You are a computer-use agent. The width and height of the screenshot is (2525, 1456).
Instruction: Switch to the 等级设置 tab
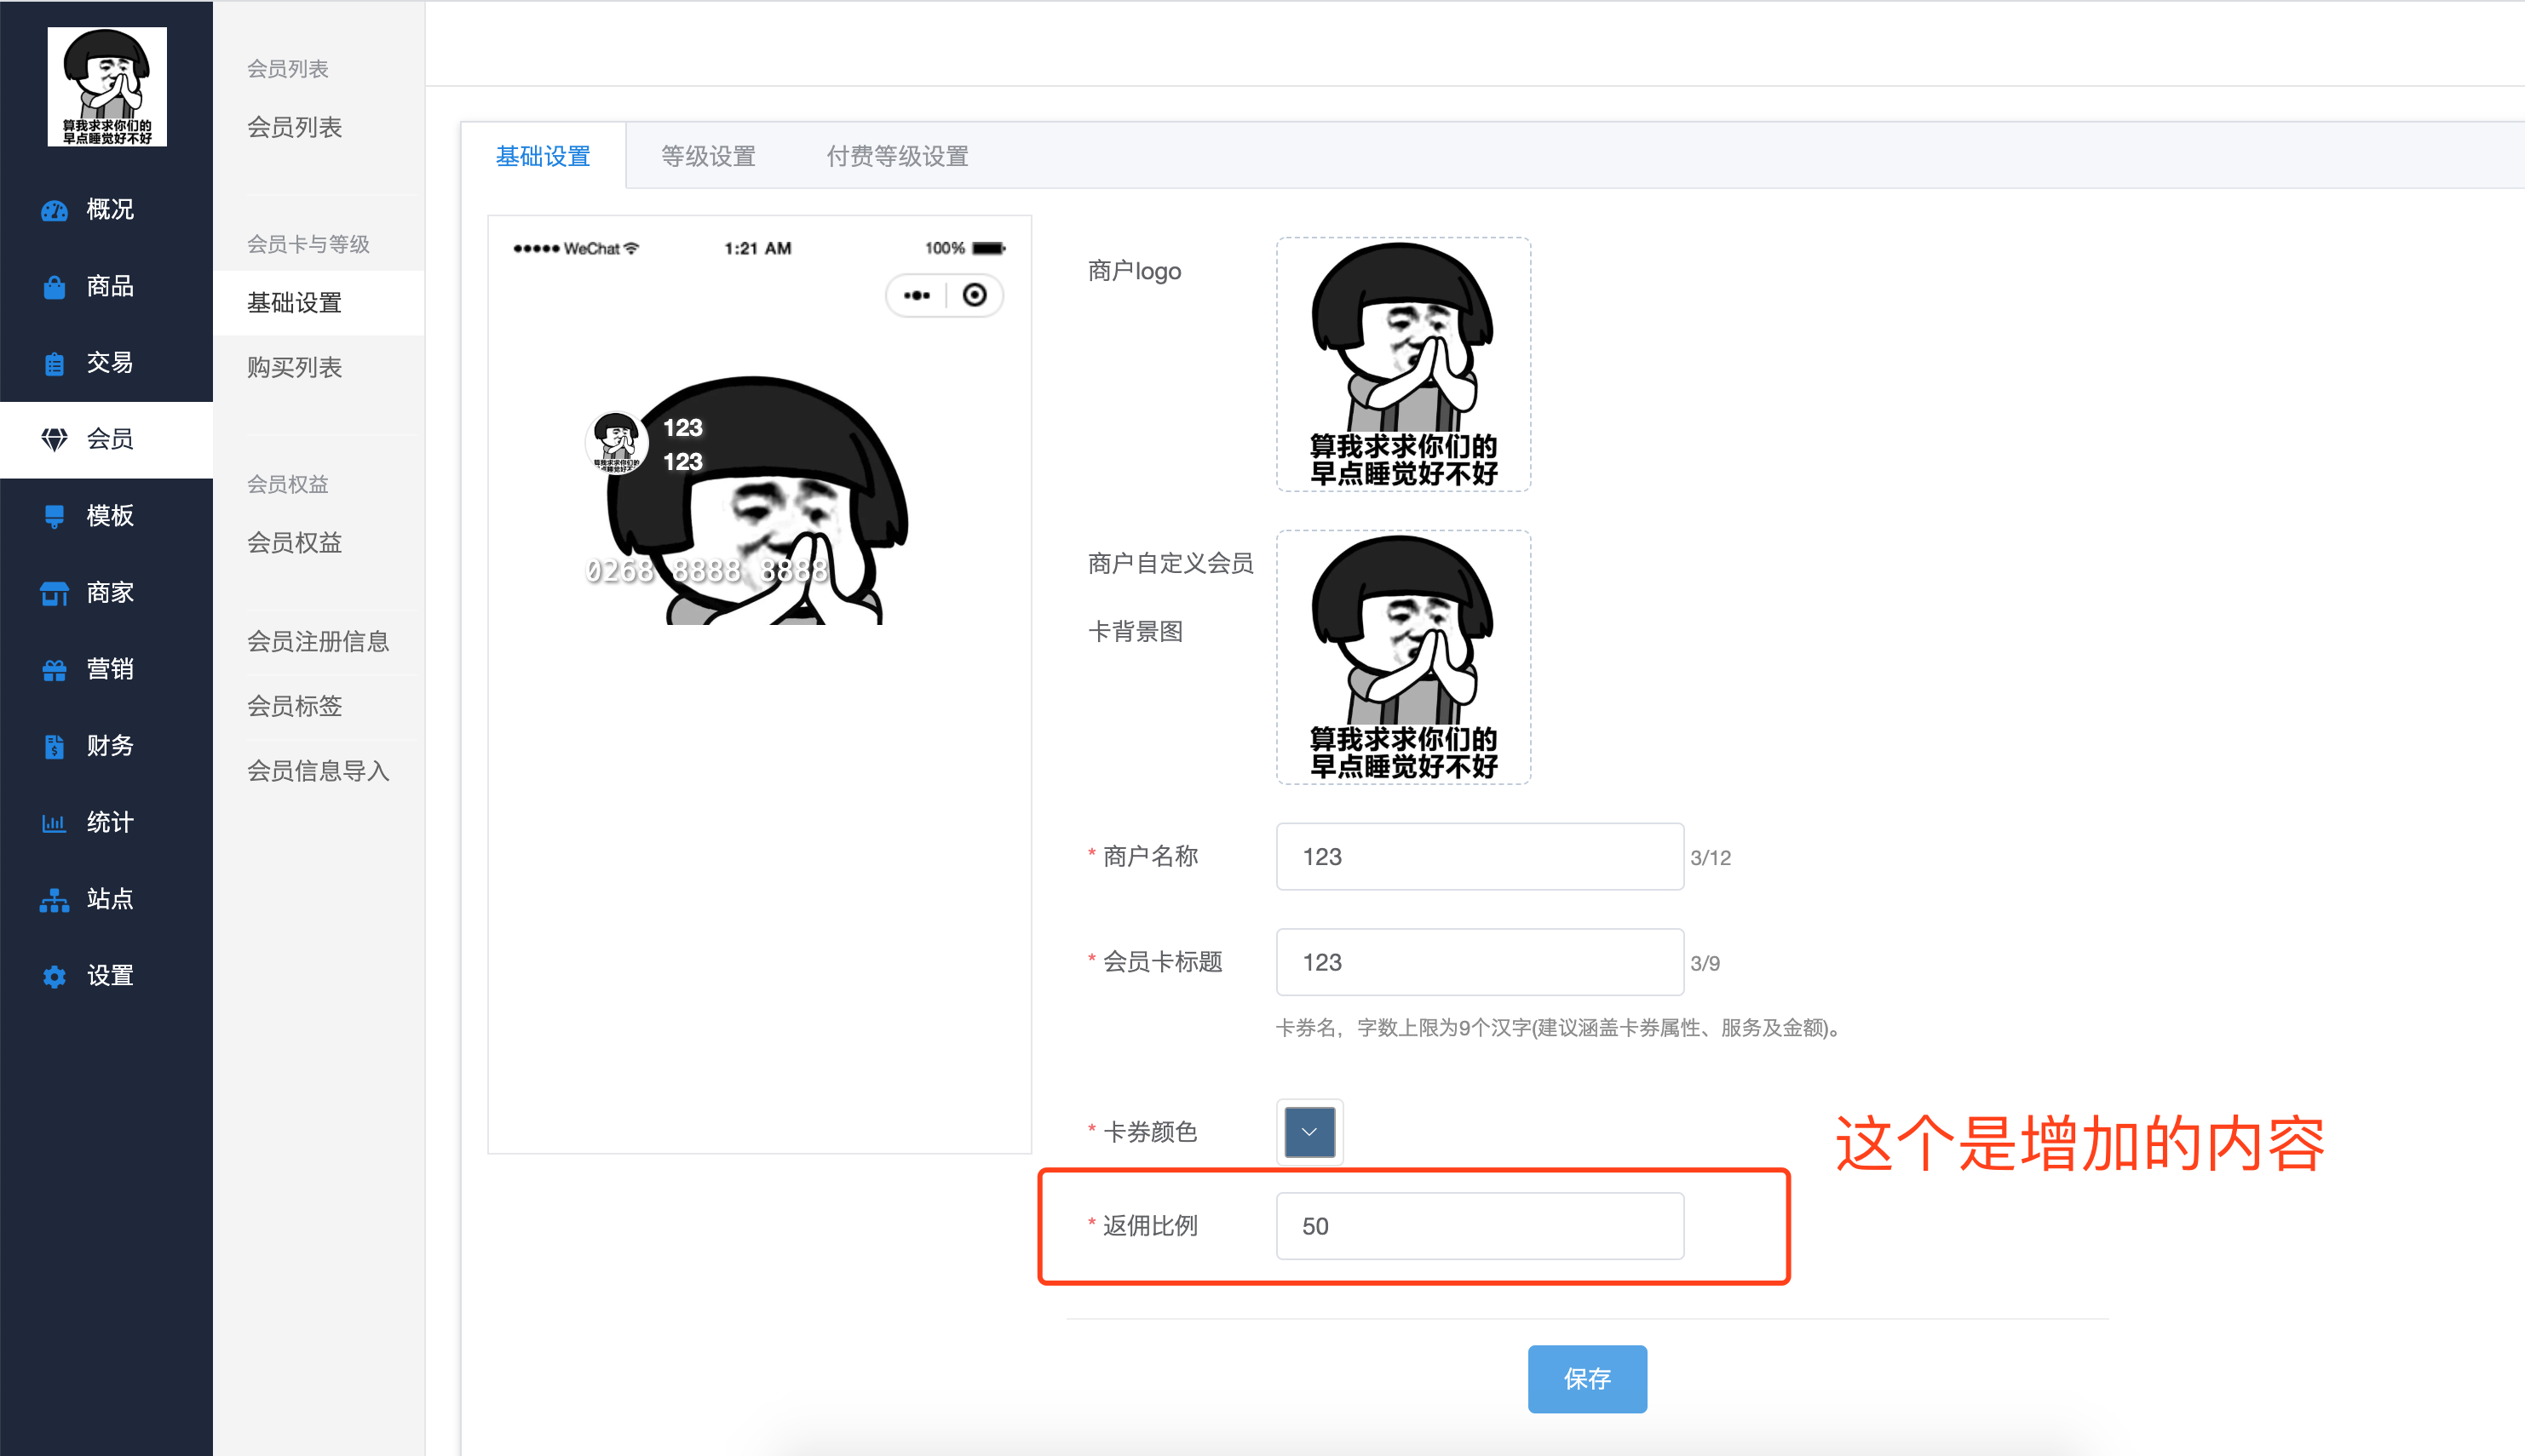[706, 156]
